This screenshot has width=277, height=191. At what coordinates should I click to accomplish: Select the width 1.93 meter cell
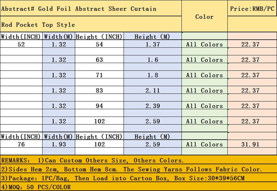click(59, 144)
